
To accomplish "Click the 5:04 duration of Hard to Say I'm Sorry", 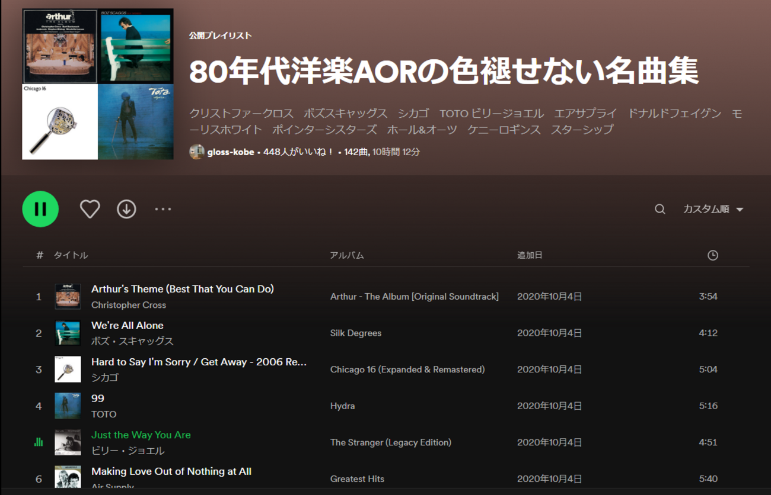I will point(708,369).
